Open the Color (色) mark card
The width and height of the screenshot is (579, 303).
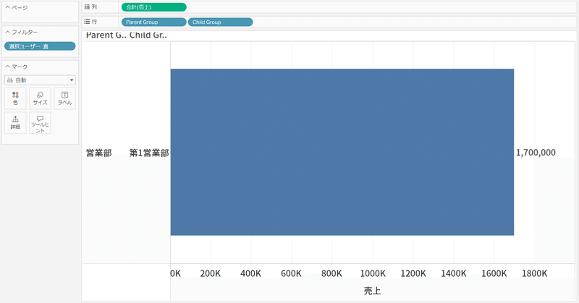[15, 98]
